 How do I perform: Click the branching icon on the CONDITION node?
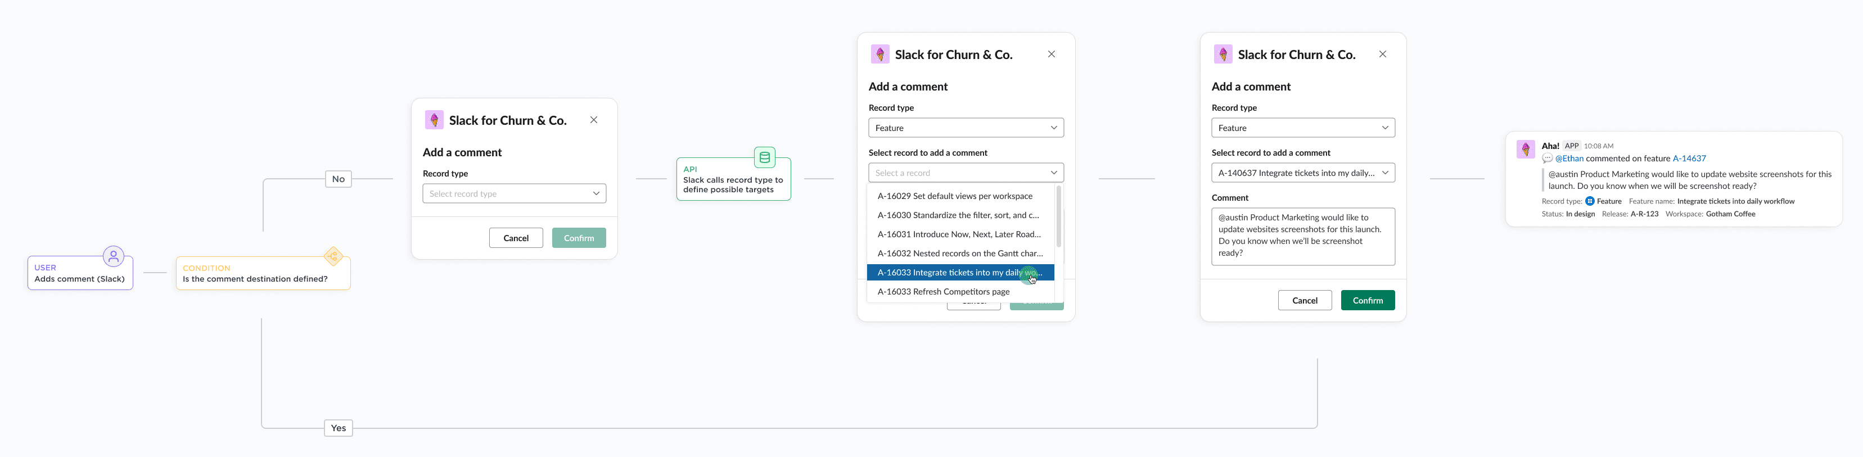tap(333, 256)
